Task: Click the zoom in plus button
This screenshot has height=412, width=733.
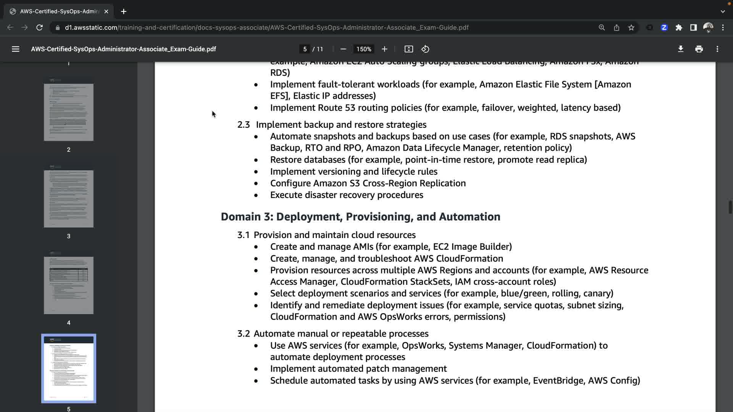Action: pos(384,49)
